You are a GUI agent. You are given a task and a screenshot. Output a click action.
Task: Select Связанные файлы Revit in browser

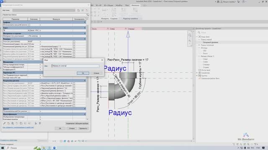click(x=210, y=78)
